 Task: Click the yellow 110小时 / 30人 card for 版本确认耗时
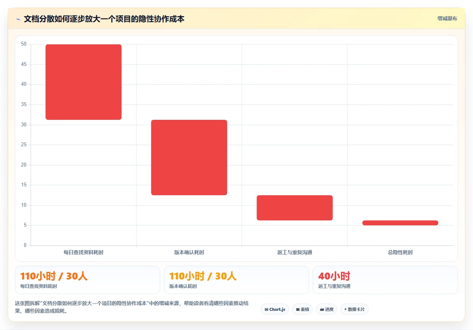236,280
